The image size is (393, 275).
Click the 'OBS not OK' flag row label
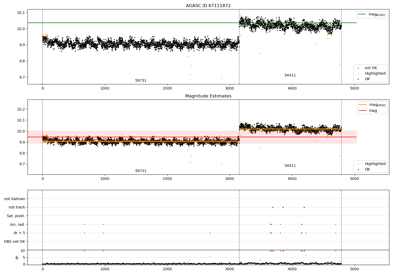pos(15,241)
